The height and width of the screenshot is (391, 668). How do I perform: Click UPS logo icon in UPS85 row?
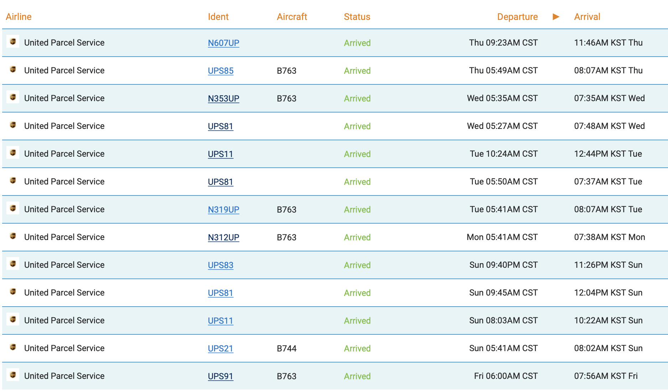(13, 69)
